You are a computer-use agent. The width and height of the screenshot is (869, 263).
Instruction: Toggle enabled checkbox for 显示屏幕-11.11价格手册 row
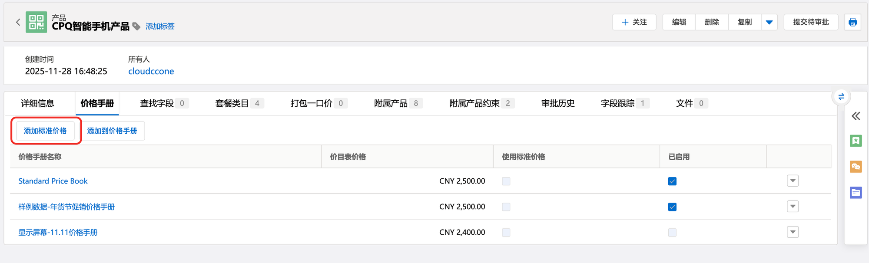[672, 233]
